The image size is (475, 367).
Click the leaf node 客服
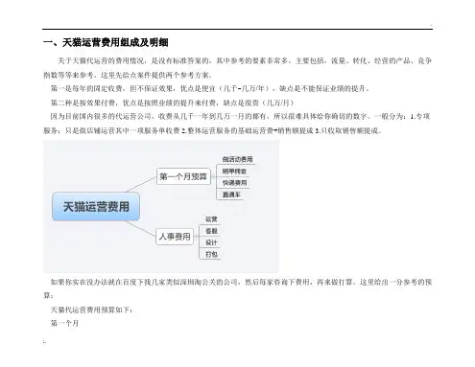pos(211,231)
